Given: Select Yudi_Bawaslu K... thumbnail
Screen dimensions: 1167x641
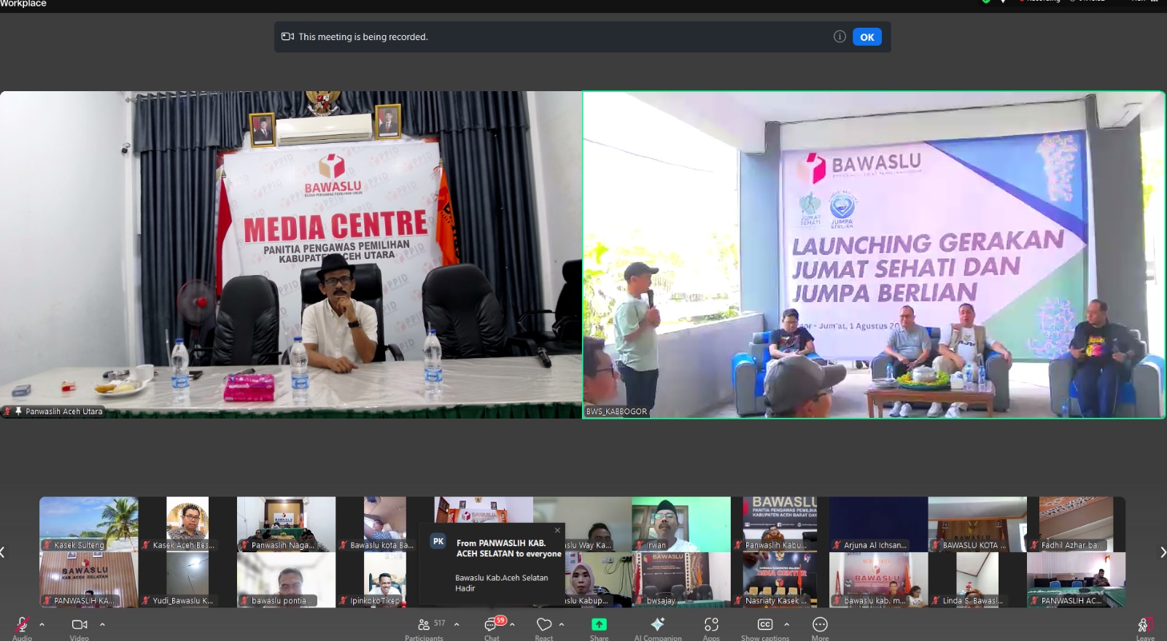Looking at the screenshot, I should tap(187, 580).
